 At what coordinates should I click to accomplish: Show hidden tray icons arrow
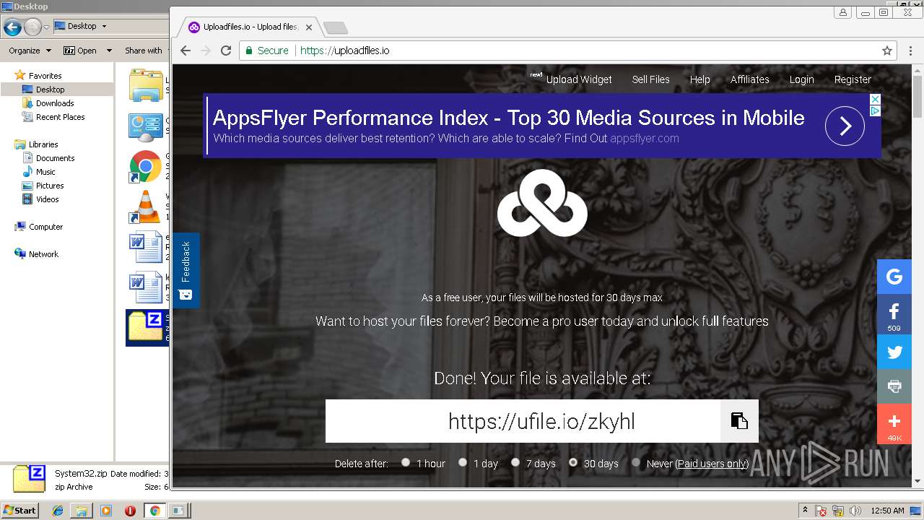tap(805, 510)
